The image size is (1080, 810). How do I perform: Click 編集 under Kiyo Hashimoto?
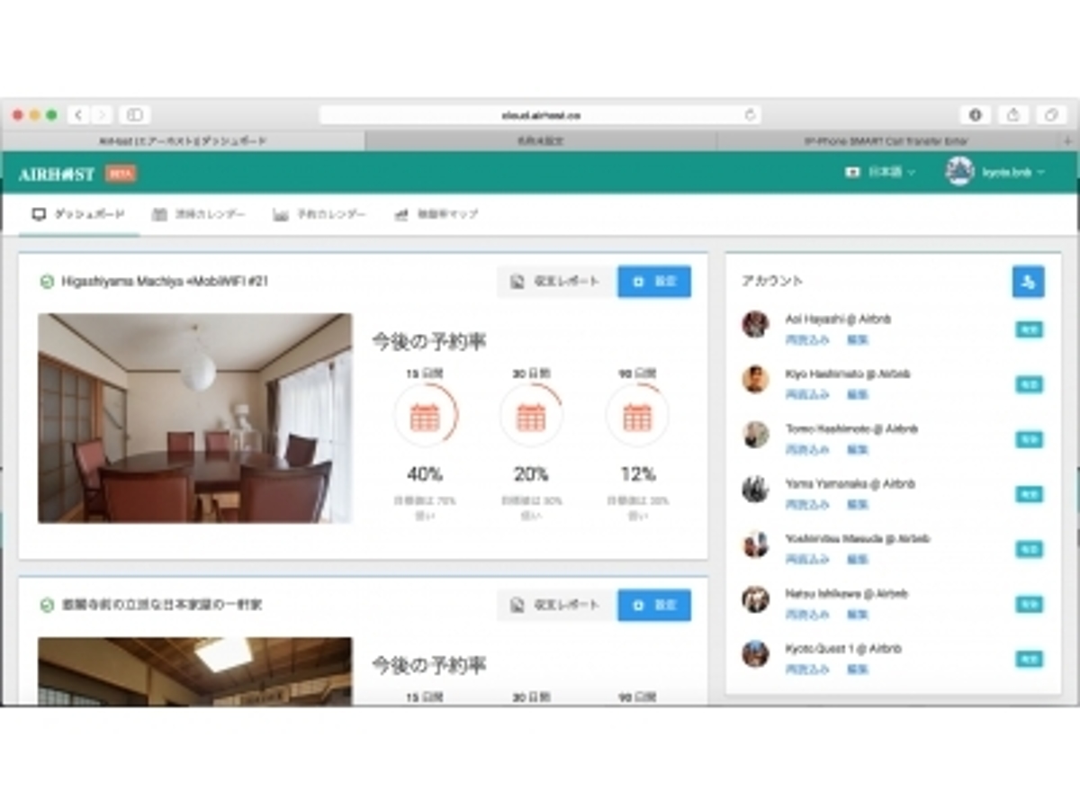click(x=857, y=395)
